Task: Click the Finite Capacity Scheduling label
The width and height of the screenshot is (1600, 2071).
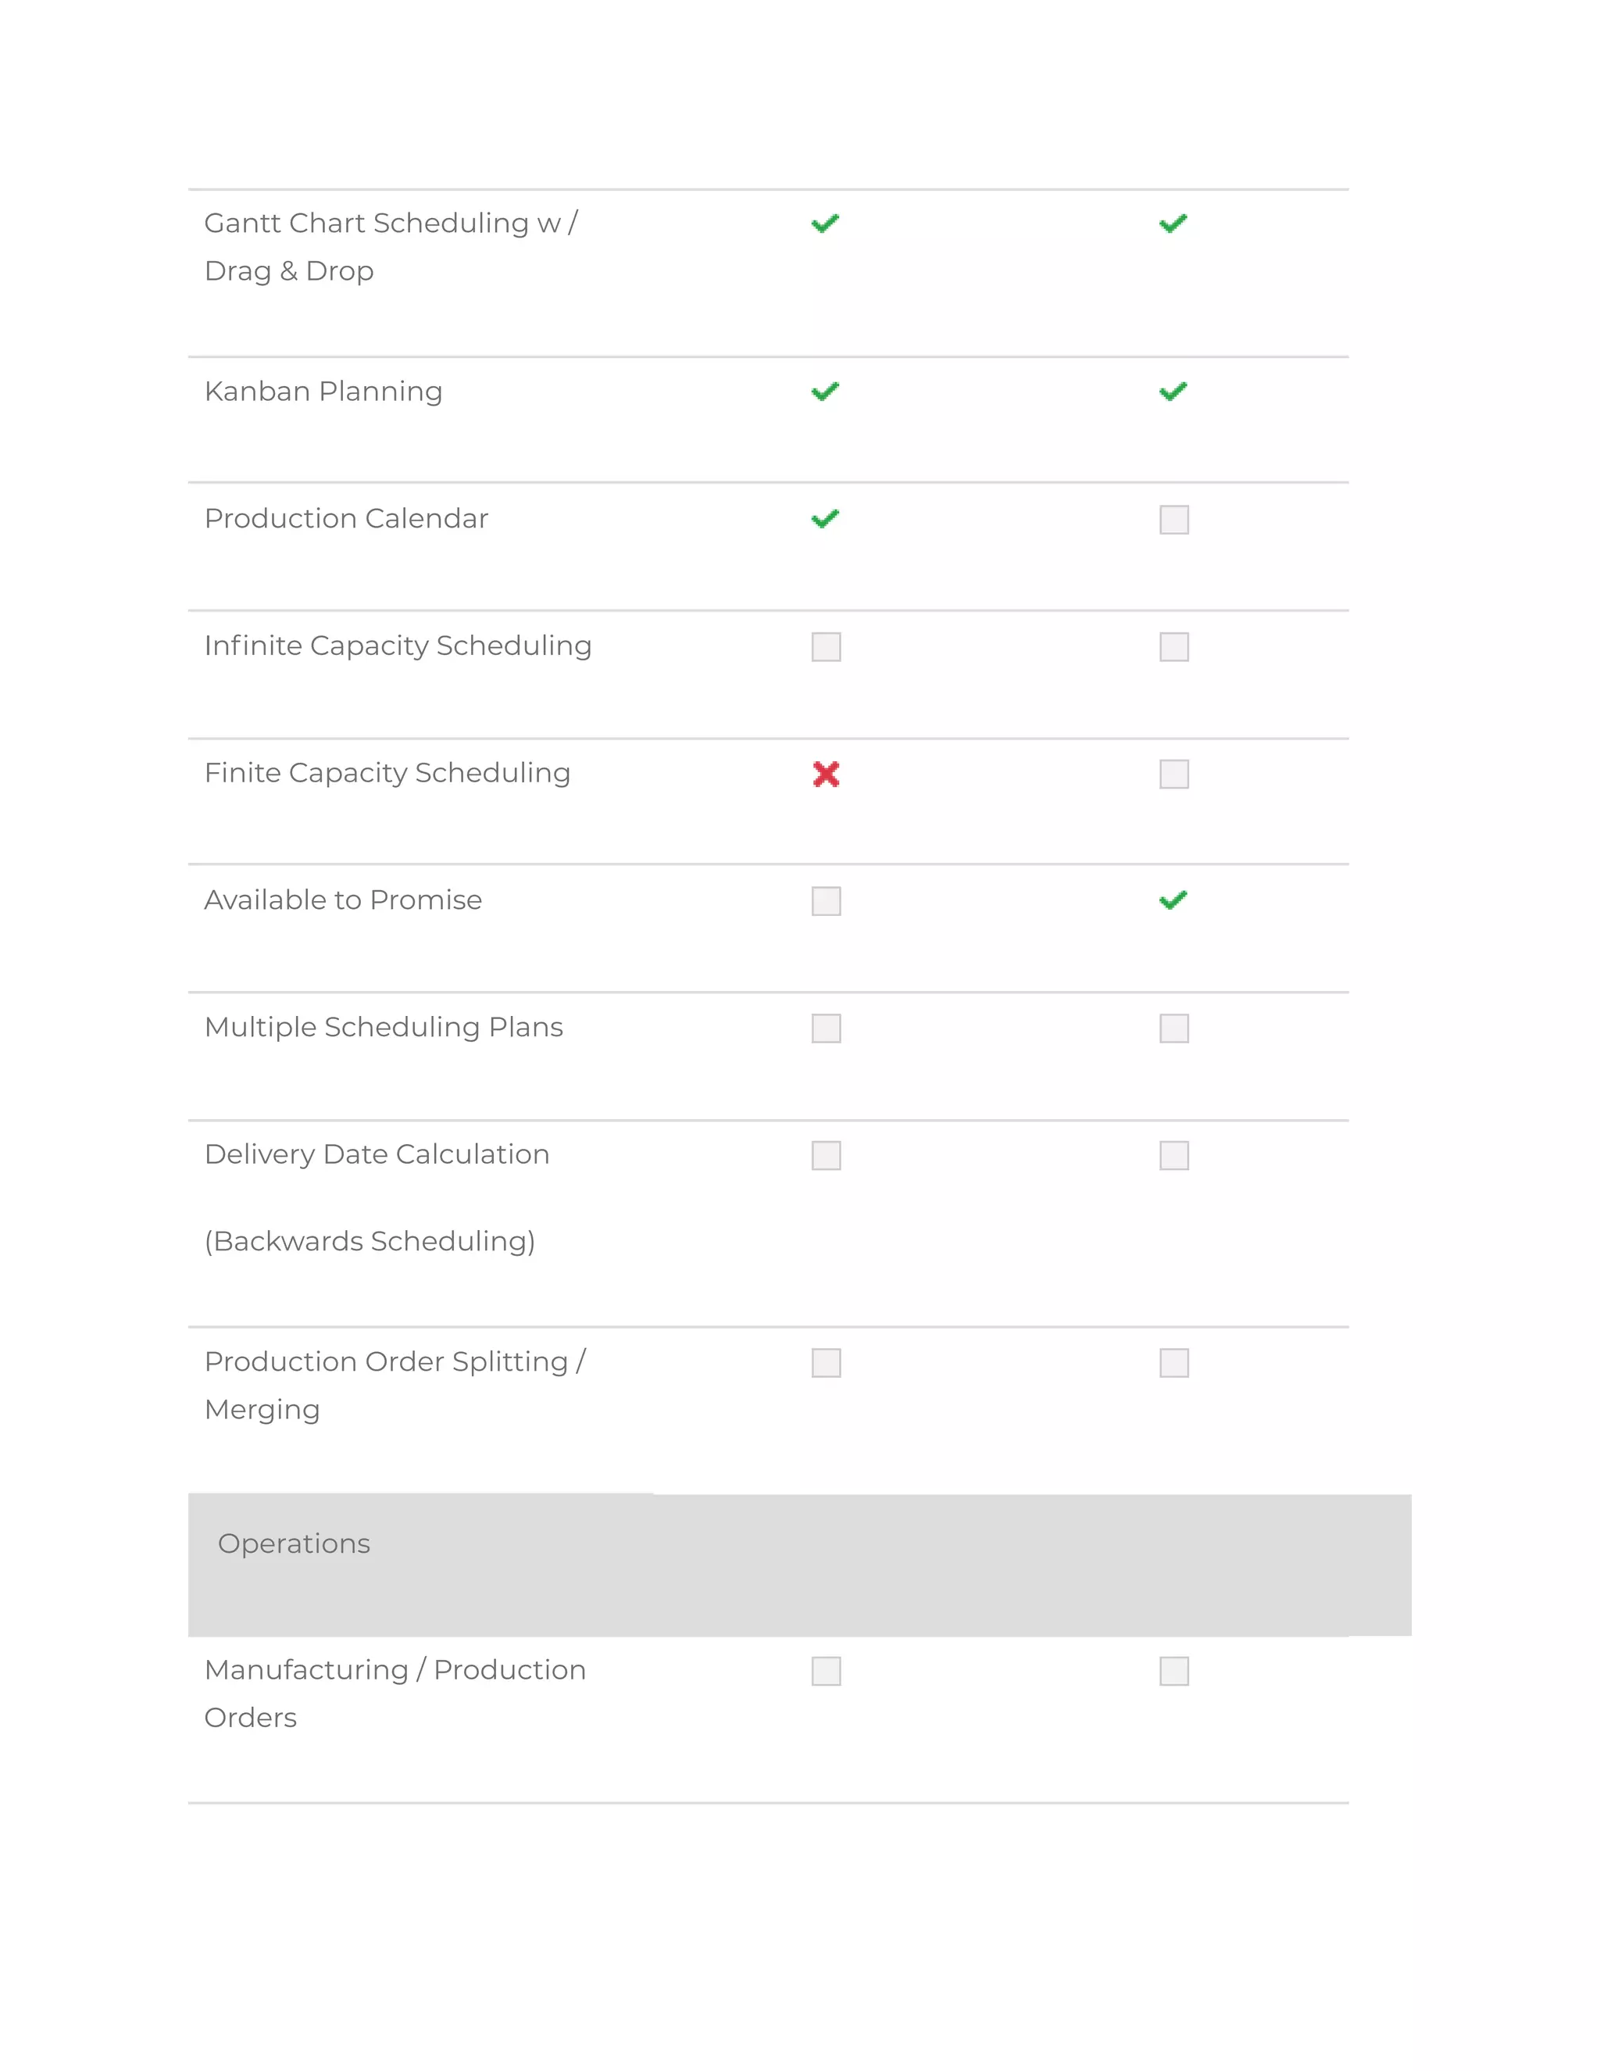Action: coord(387,773)
